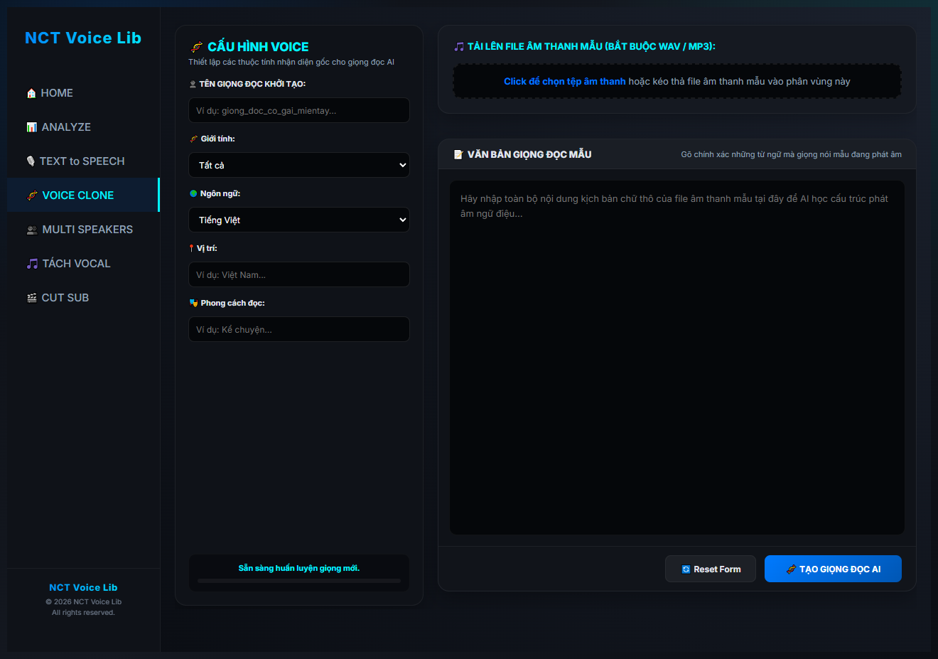The height and width of the screenshot is (659, 938).
Task: Click '© 2026 NCT Voice Lib' copyright text
Action: (x=83, y=602)
